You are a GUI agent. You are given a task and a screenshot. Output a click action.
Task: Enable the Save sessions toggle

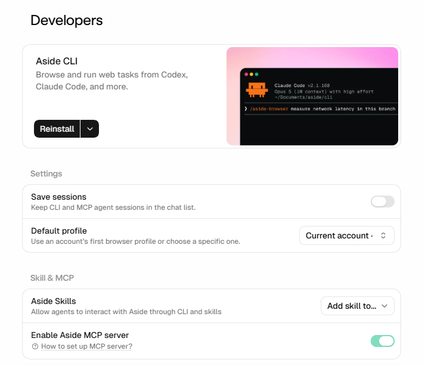tap(383, 201)
